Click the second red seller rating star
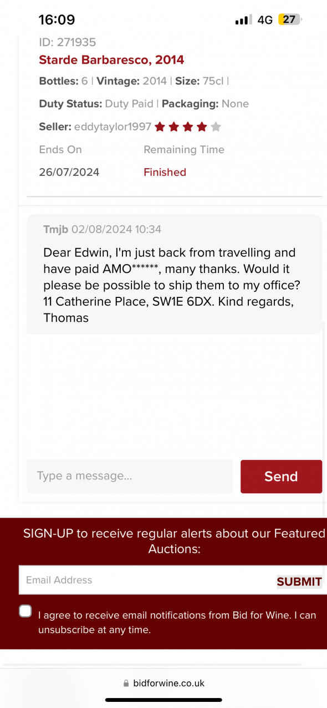This screenshot has width=327, height=708. 174,127
